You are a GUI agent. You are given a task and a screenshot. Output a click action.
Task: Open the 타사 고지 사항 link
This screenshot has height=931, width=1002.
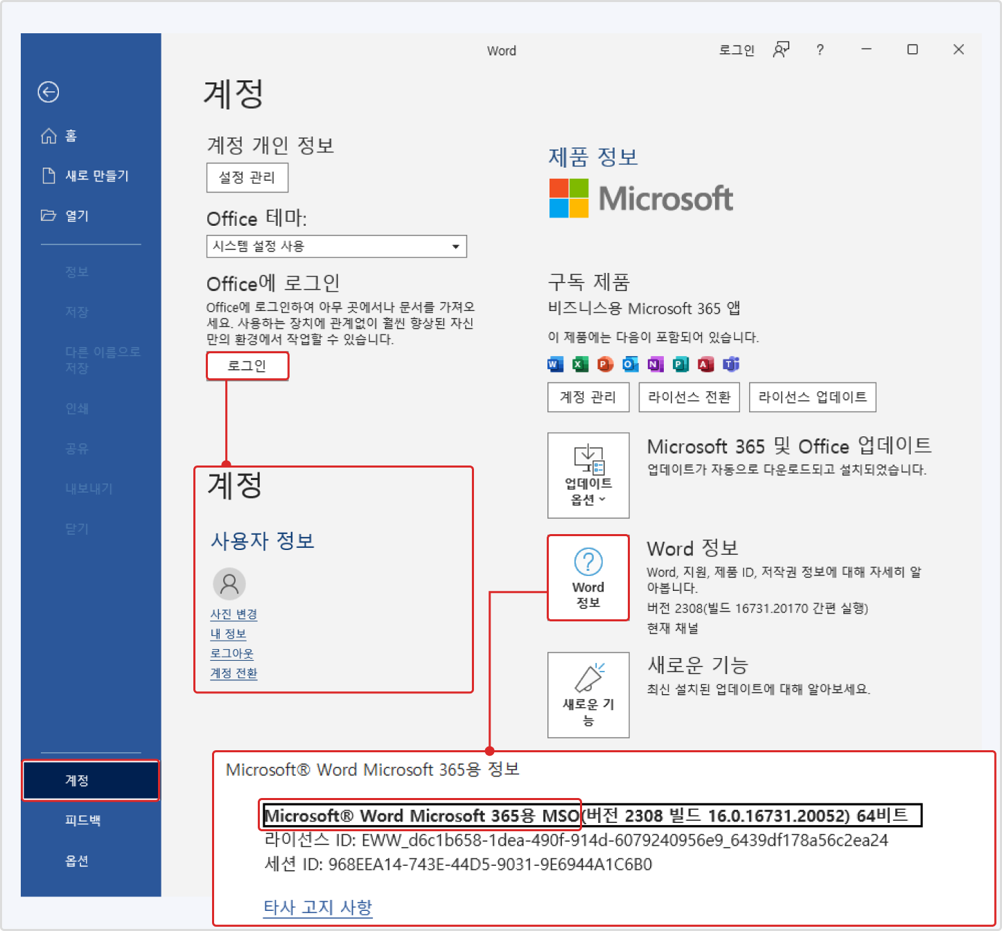click(317, 907)
